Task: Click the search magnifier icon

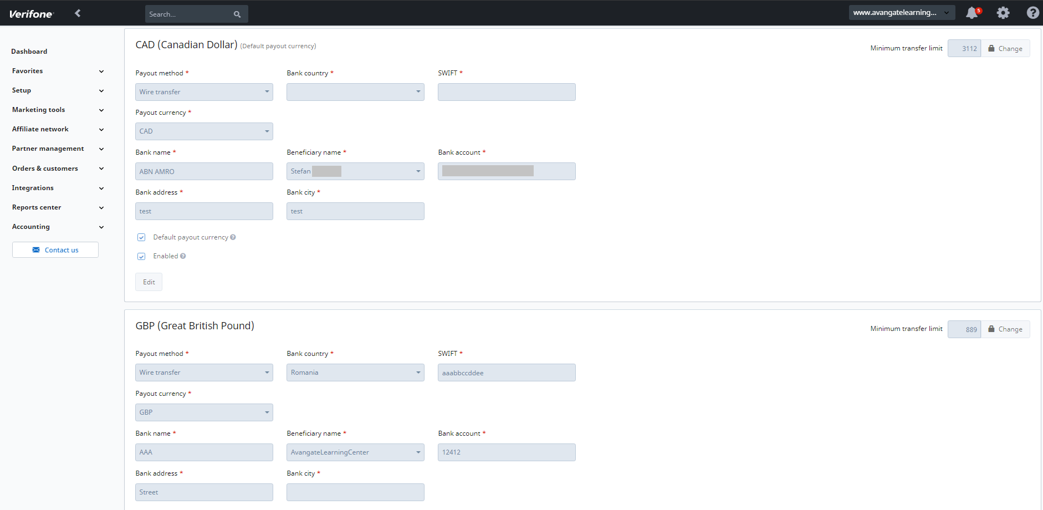Action: 237,14
